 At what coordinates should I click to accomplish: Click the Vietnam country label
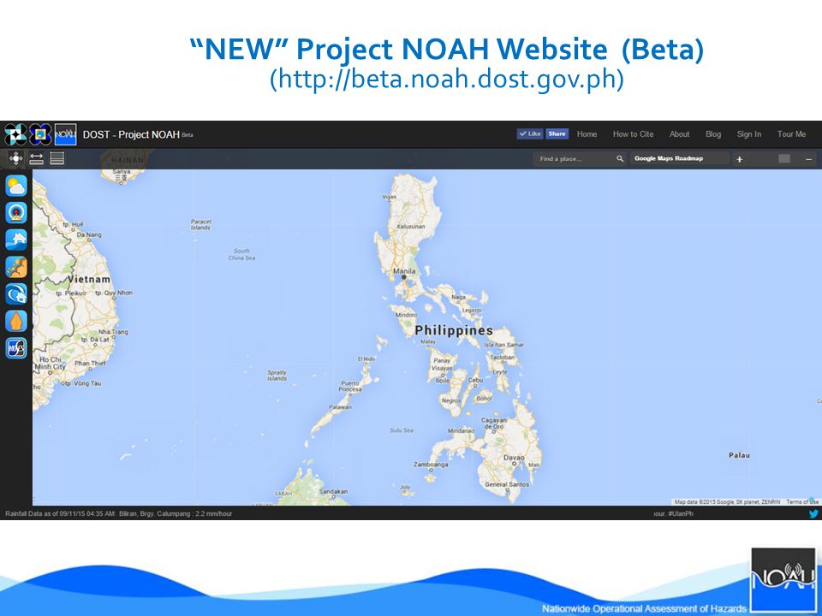click(x=88, y=279)
